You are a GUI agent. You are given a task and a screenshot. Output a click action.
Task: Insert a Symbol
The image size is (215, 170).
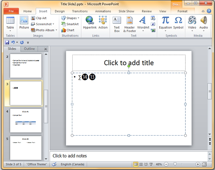(x=178, y=23)
